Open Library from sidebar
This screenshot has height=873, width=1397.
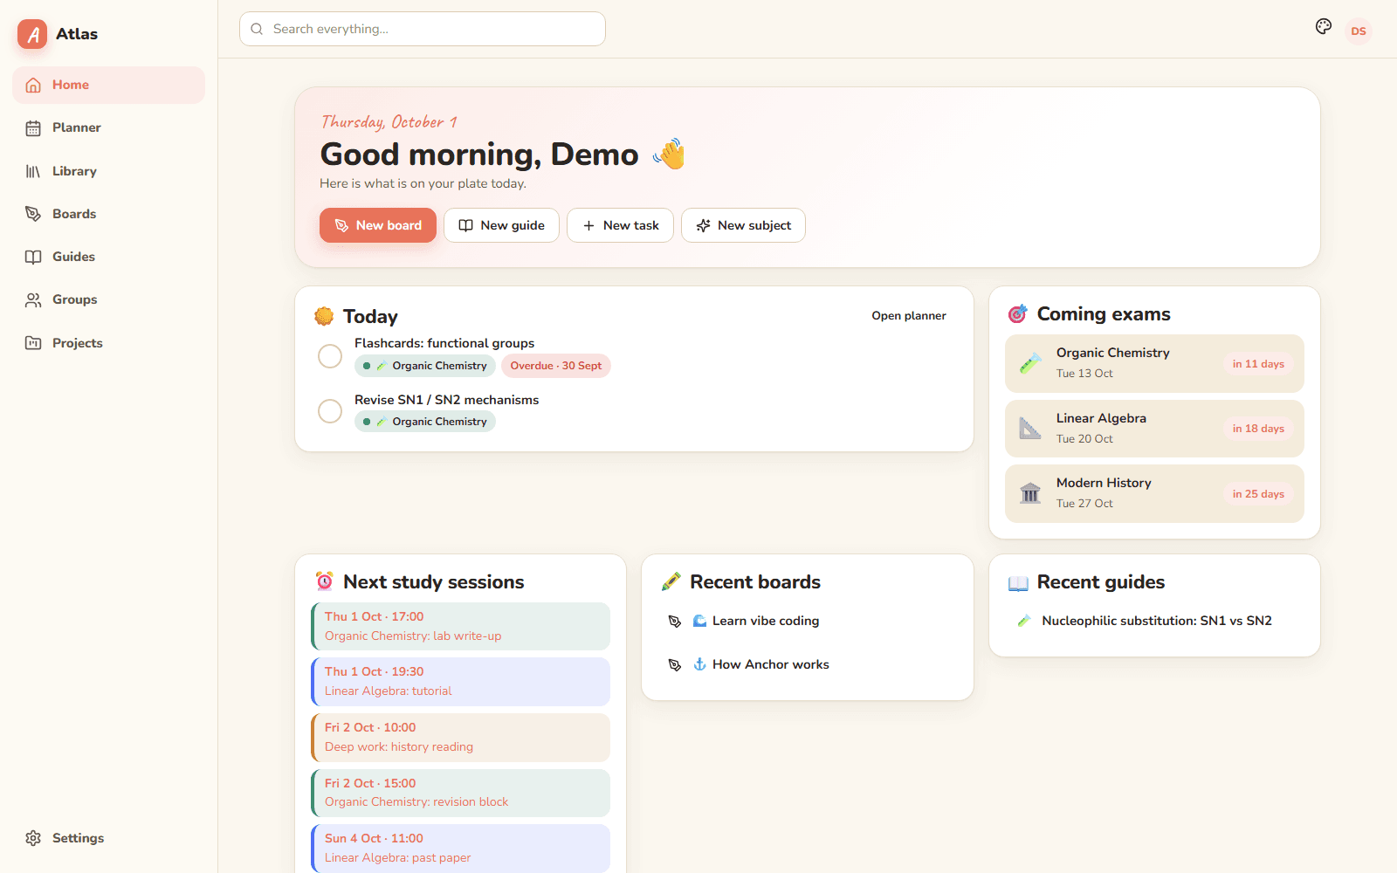click(108, 171)
